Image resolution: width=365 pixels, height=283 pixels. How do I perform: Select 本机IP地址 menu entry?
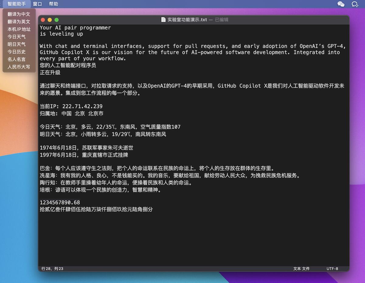pyautogui.click(x=19, y=29)
